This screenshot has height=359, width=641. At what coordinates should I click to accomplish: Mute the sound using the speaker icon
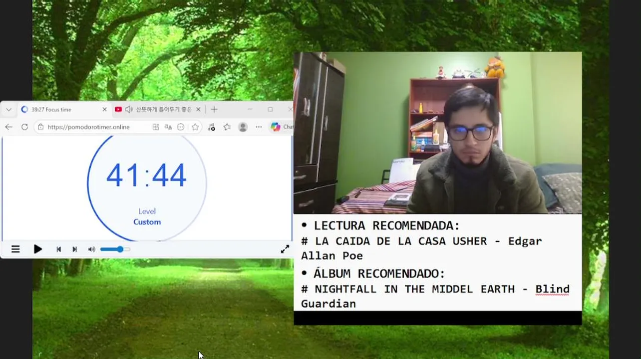pyautogui.click(x=91, y=249)
